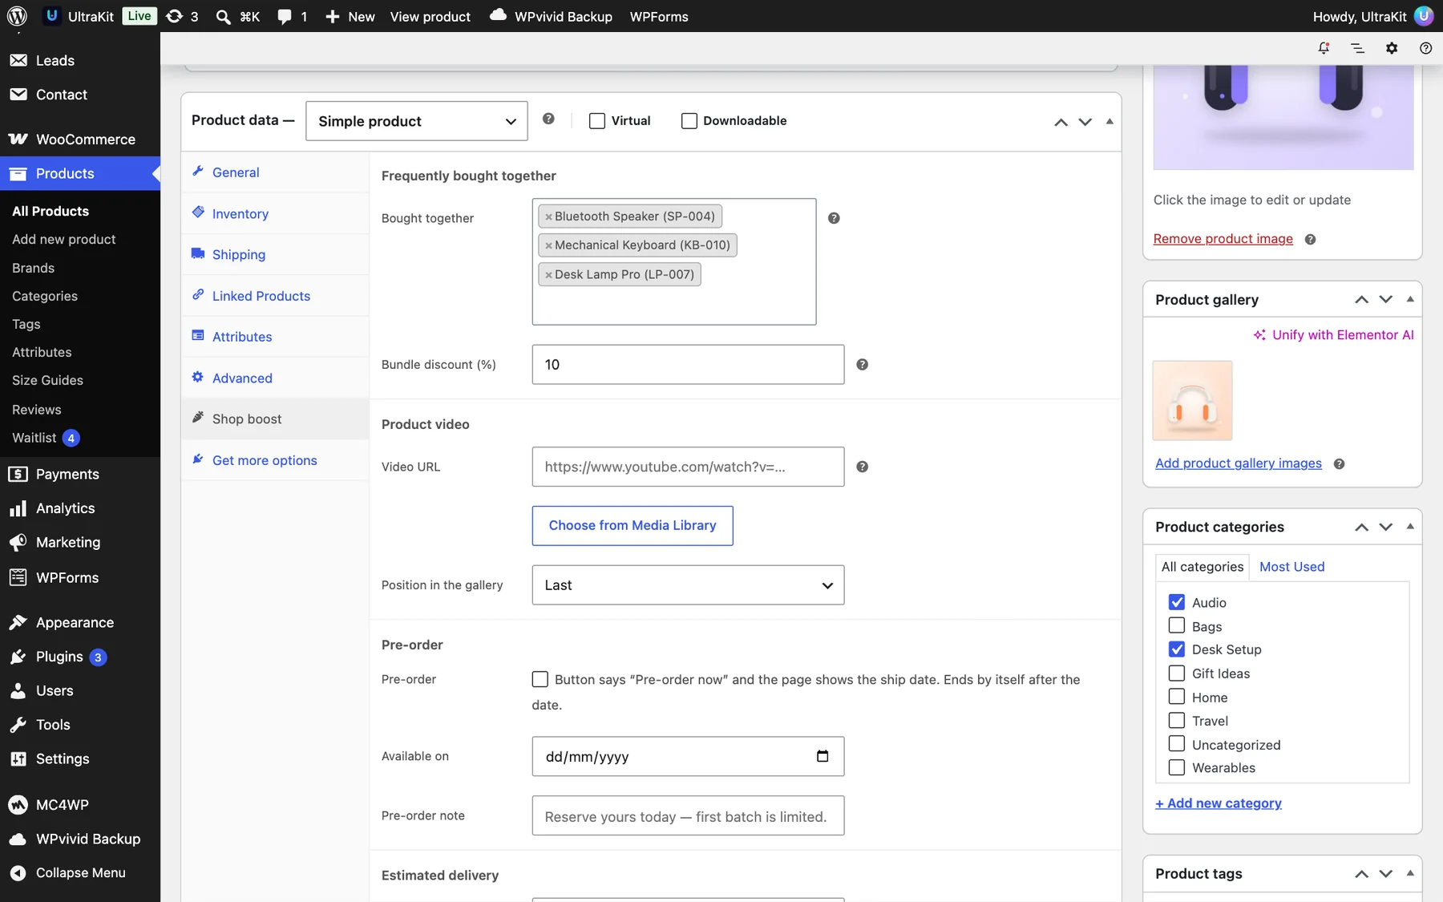Uncheck the Audio category

pos(1177,602)
